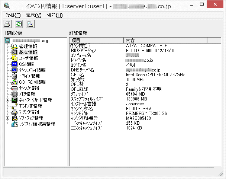Click the マシンモデル row label
226x179 pixels.
tap(79, 114)
